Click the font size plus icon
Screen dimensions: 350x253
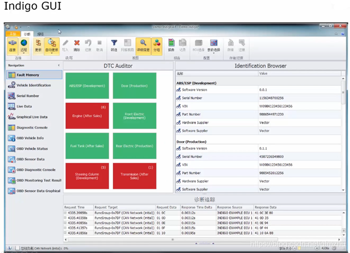click(317, 248)
